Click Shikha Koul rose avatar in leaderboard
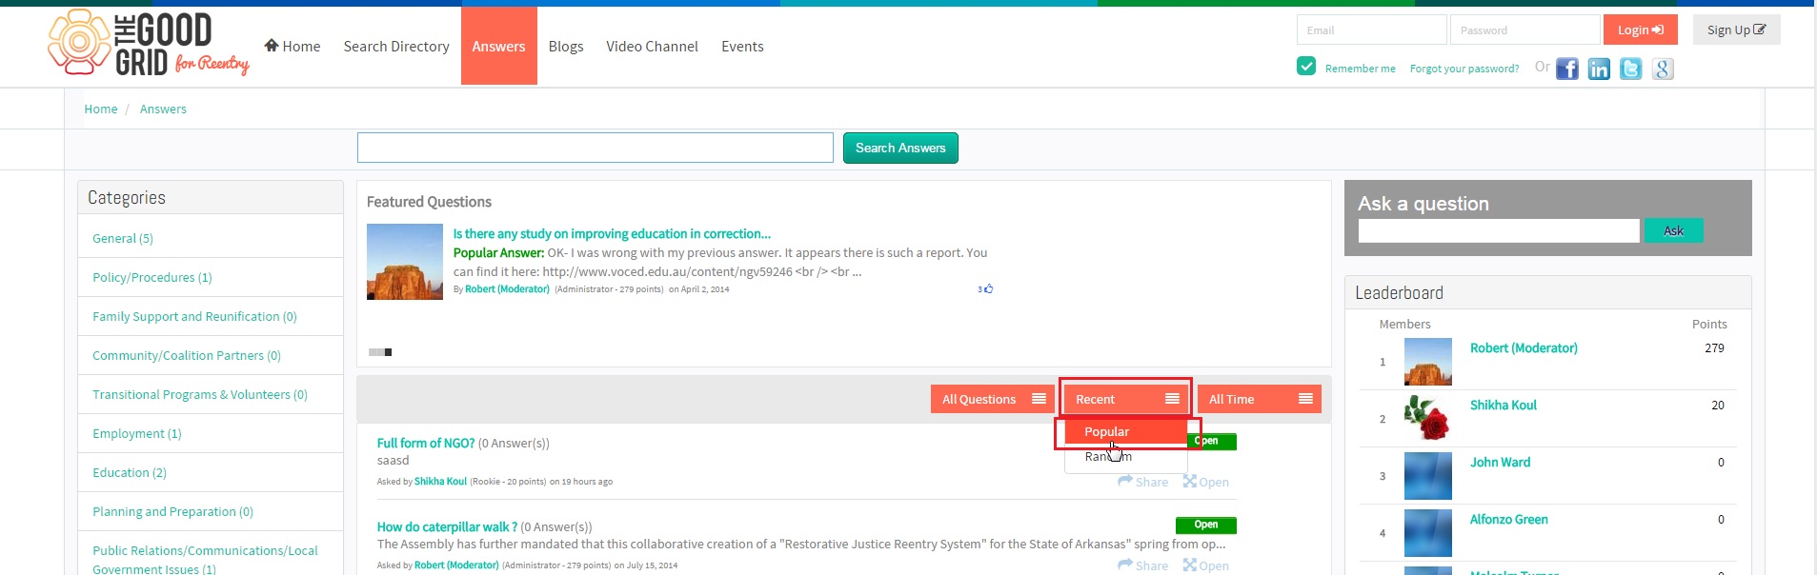The width and height of the screenshot is (1817, 575). pos(1428,419)
